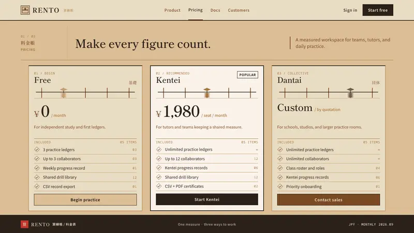This screenshot has width=414, height=233.
Task: Click abacus bead on Kentei plan rail
Action: click(x=207, y=93)
